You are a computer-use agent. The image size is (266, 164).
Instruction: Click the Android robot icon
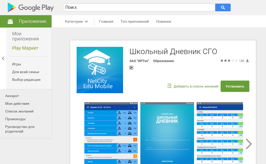(10, 22)
